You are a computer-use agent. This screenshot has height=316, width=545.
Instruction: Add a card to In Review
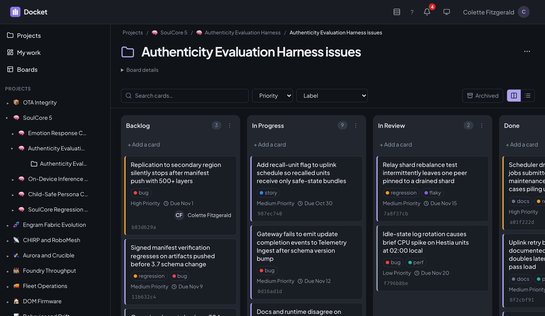(x=396, y=144)
